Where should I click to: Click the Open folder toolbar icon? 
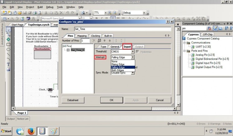pos(20,13)
